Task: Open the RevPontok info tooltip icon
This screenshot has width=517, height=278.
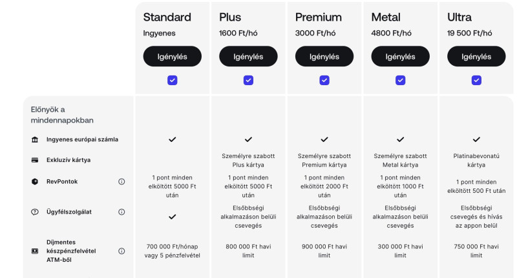Action: click(x=121, y=182)
